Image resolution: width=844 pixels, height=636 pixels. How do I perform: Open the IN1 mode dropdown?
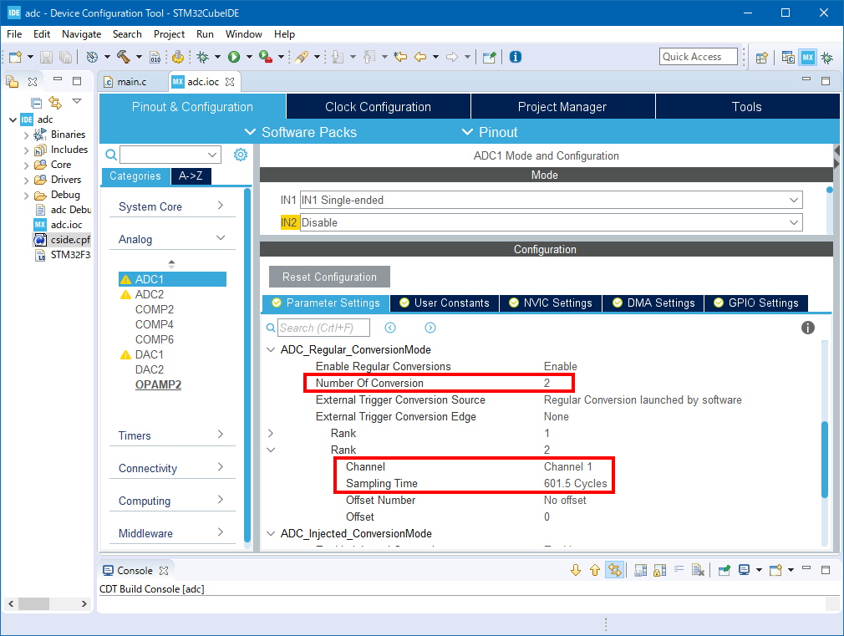click(x=793, y=200)
